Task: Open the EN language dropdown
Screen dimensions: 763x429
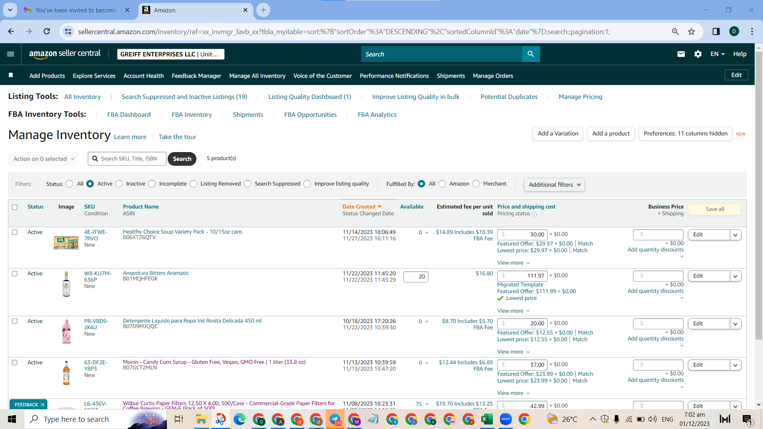Action: 717,54
